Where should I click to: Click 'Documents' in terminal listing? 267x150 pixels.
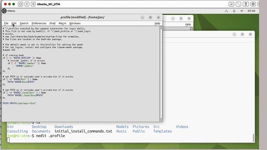41,131
